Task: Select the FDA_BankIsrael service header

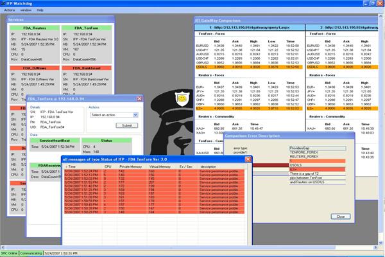Action: tap(87, 68)
